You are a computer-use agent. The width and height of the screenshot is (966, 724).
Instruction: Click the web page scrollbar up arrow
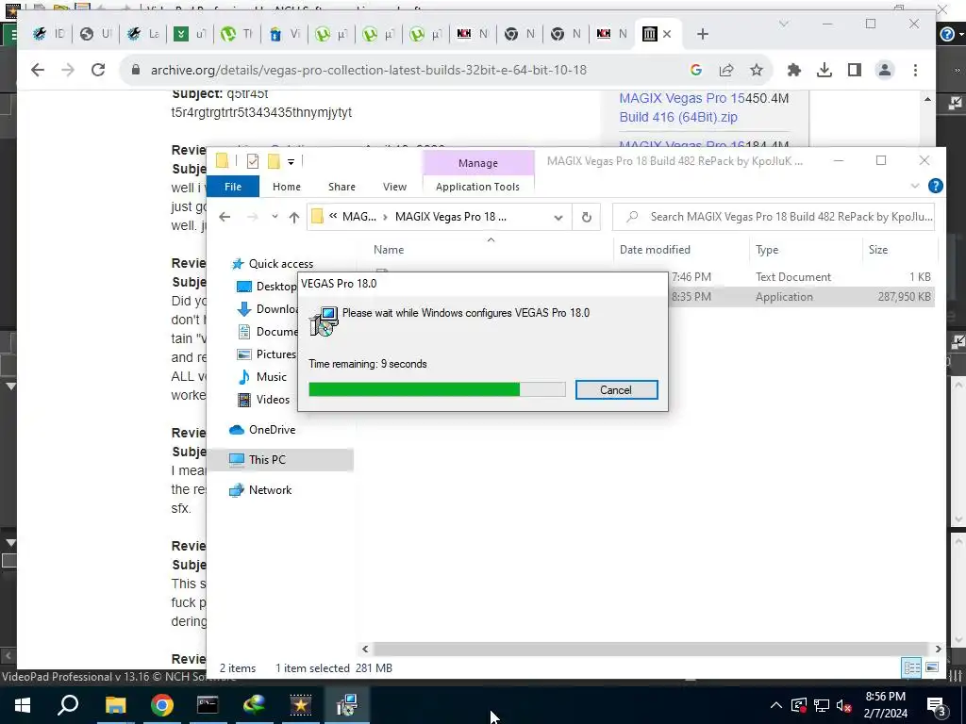click(x=928, y=99)
